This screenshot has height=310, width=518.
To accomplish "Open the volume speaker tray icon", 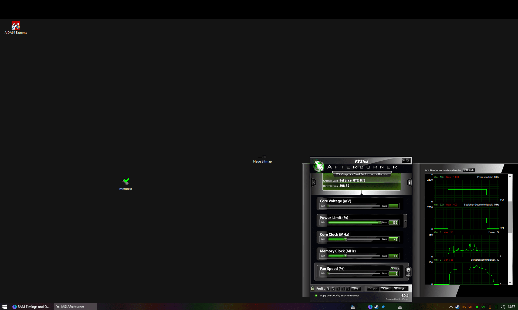I will click(x=503, y=307).
